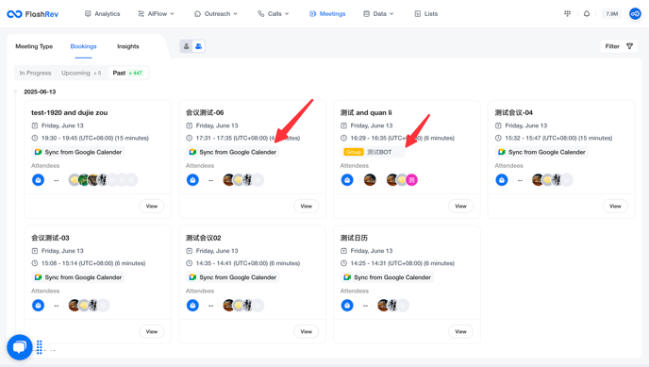649x367 pixels.
Task: Click the Group tag on 测试 and quan li
Action: click(x=354, y=152)
